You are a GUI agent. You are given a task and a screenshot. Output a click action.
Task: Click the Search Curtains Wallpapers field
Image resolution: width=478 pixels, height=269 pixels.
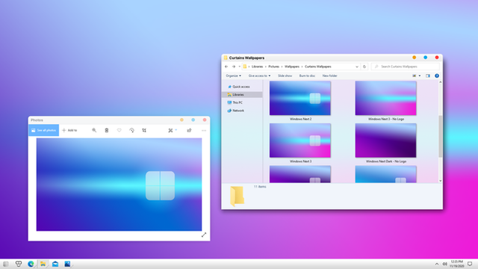click(405, 67)
